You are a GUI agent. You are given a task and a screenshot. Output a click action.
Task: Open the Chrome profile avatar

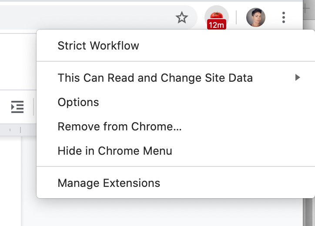[x=256, y=17]
